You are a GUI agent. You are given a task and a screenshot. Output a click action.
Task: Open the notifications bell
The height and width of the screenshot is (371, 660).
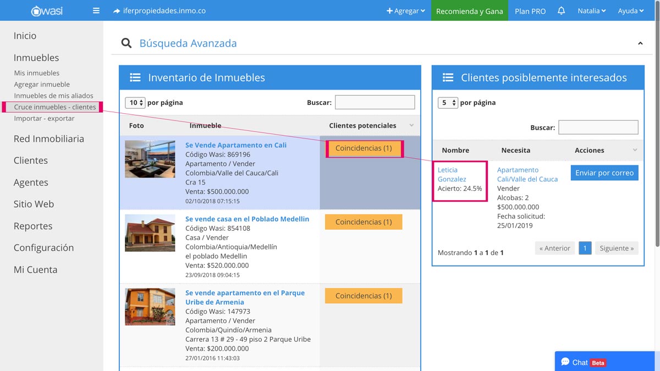point(561,10)
